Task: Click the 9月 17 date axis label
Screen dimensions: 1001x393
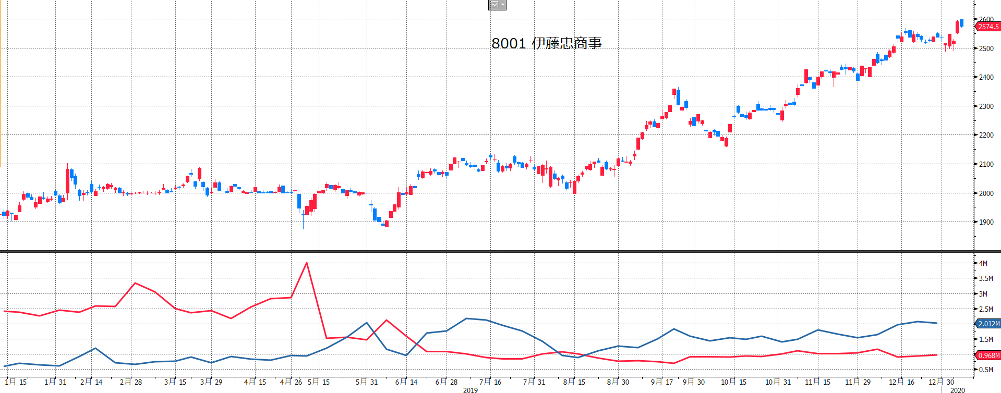Action: coord(662,382)
